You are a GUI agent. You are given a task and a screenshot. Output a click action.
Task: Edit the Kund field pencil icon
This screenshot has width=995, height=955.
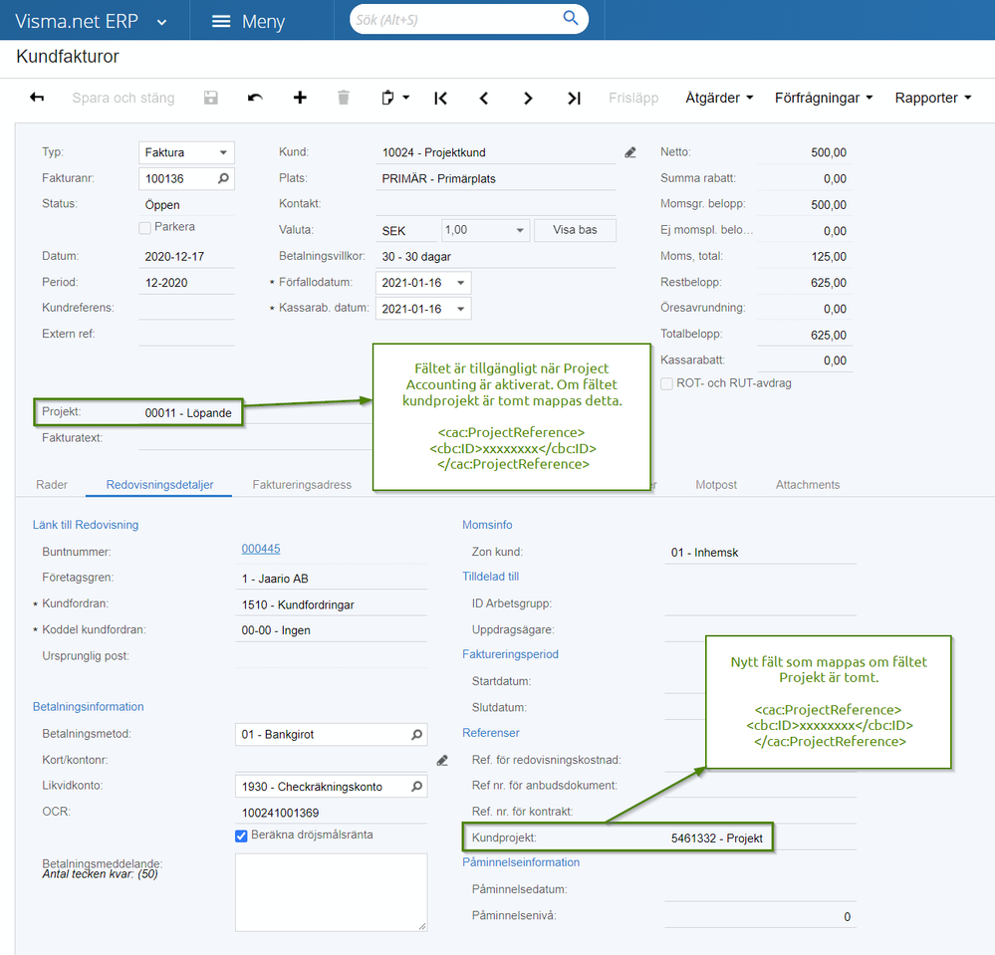click(x=630, y=152)
